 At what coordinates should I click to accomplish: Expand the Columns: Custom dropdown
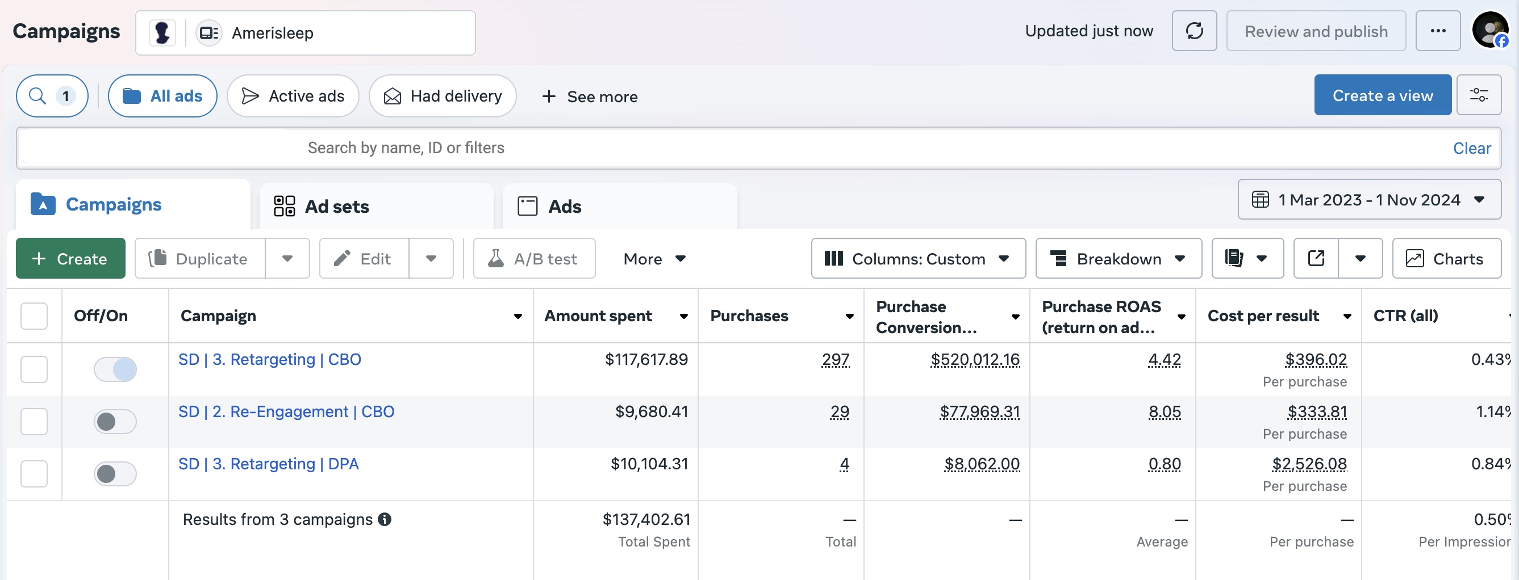coord(917,258)
